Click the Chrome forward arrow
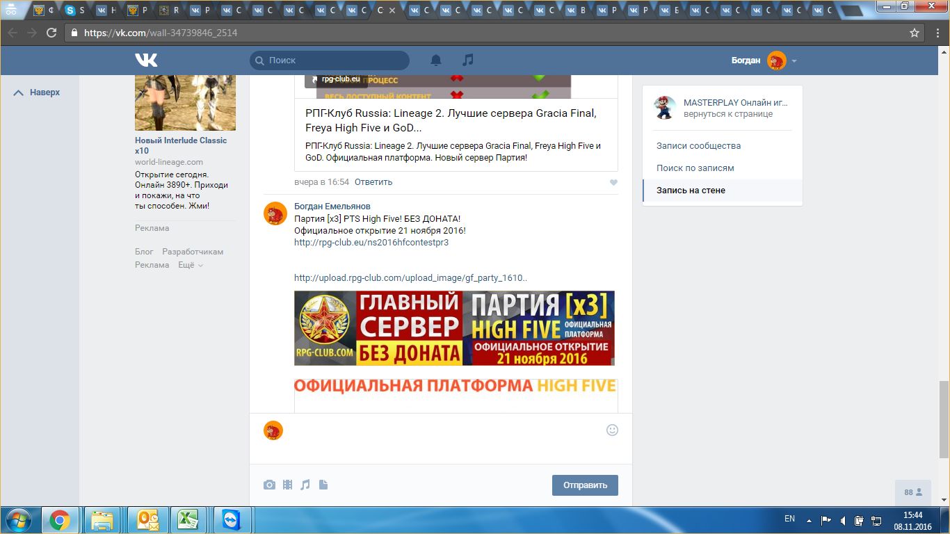 pos(32,33)
